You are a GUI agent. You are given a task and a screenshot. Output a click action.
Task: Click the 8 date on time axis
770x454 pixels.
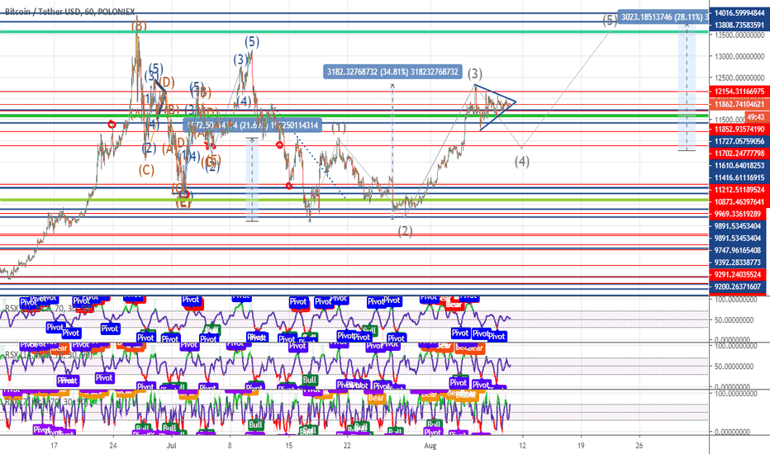(x=230, y=446)
